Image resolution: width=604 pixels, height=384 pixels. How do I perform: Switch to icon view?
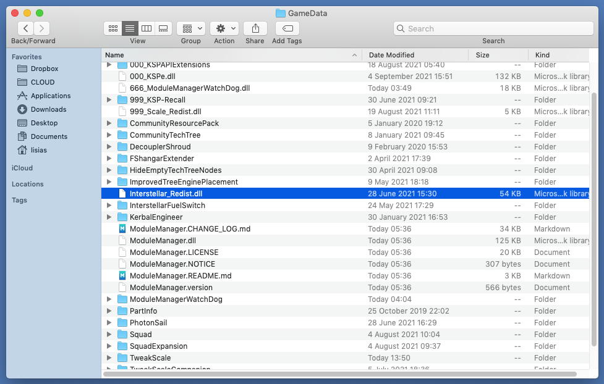[x=113, y=28]
